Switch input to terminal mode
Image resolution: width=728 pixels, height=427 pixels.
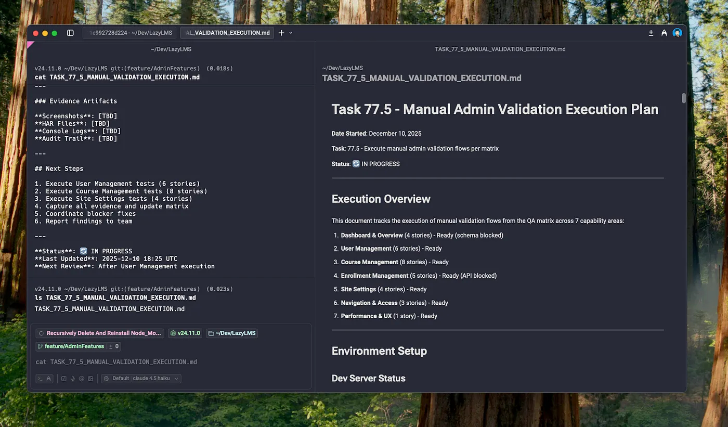[41, 379]
